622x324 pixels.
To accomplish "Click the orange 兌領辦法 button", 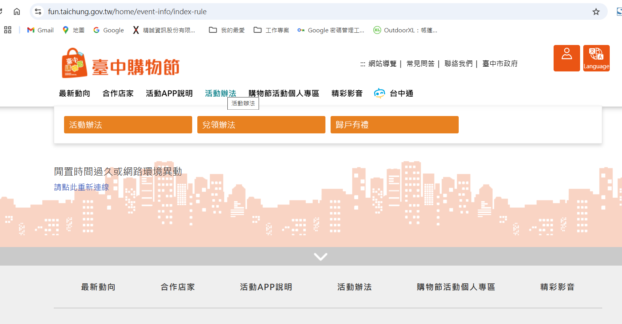I will point(261,125).
